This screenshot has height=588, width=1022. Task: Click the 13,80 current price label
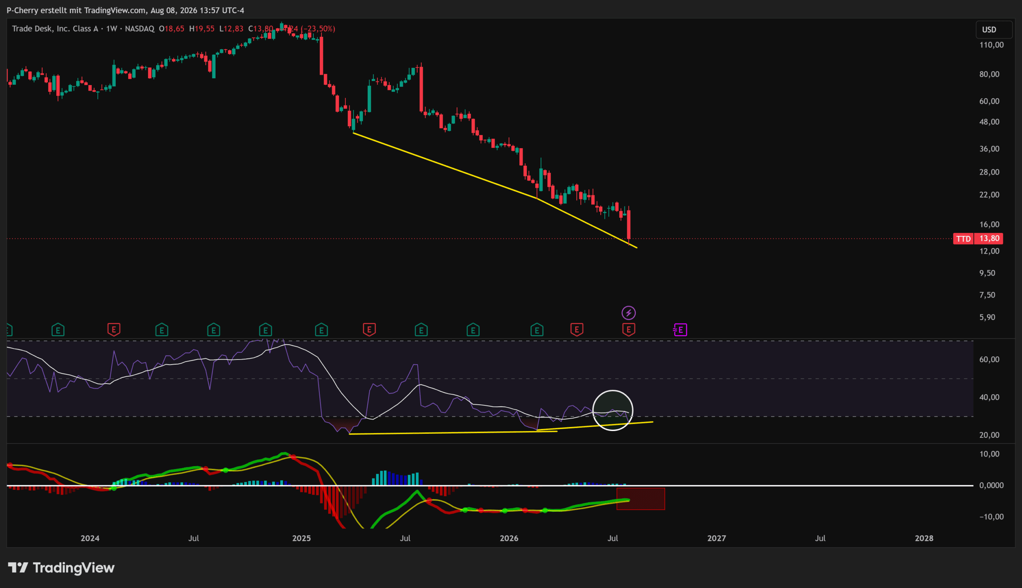(x=988, y=238)
